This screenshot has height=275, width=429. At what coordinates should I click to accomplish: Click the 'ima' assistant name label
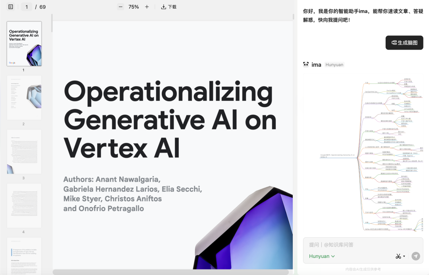point(316,64)
